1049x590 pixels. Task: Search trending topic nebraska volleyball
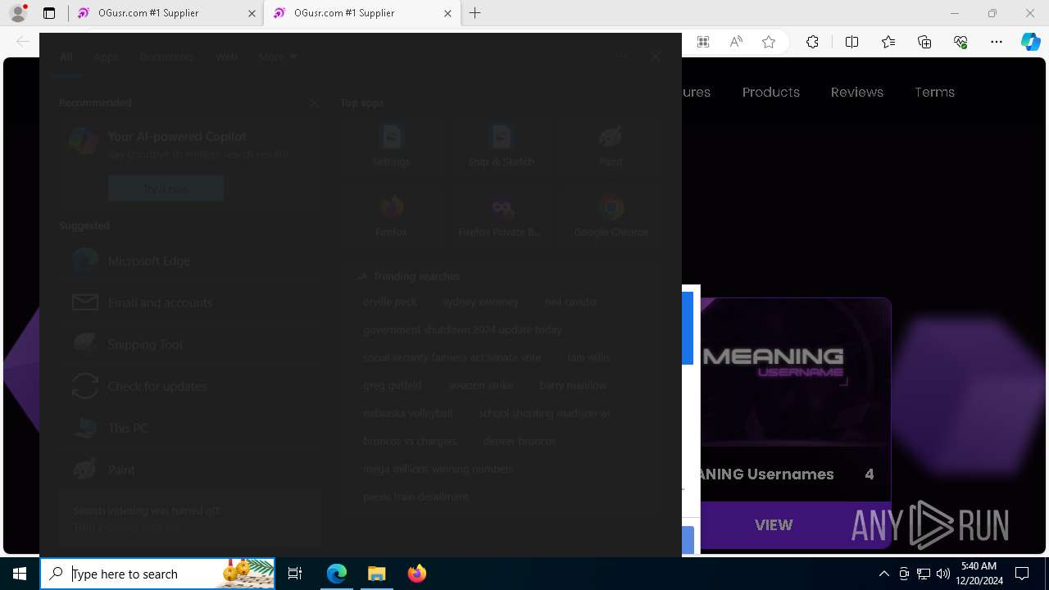[408, 413]
